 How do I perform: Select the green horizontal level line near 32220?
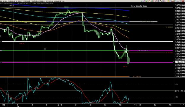65,51
